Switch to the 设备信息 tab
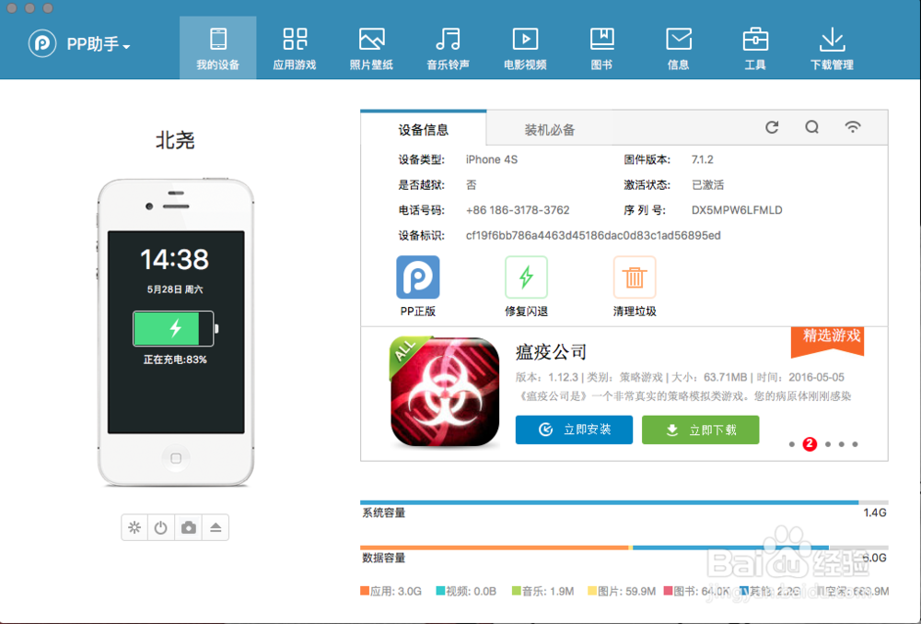Image resolution: width=921 pixels, height=624 pixels. [x=424, y=129]
